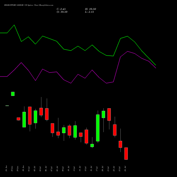Click the small green candle on 16 Jul
Viewport: 177px width, 177px height.
point(92,145)
